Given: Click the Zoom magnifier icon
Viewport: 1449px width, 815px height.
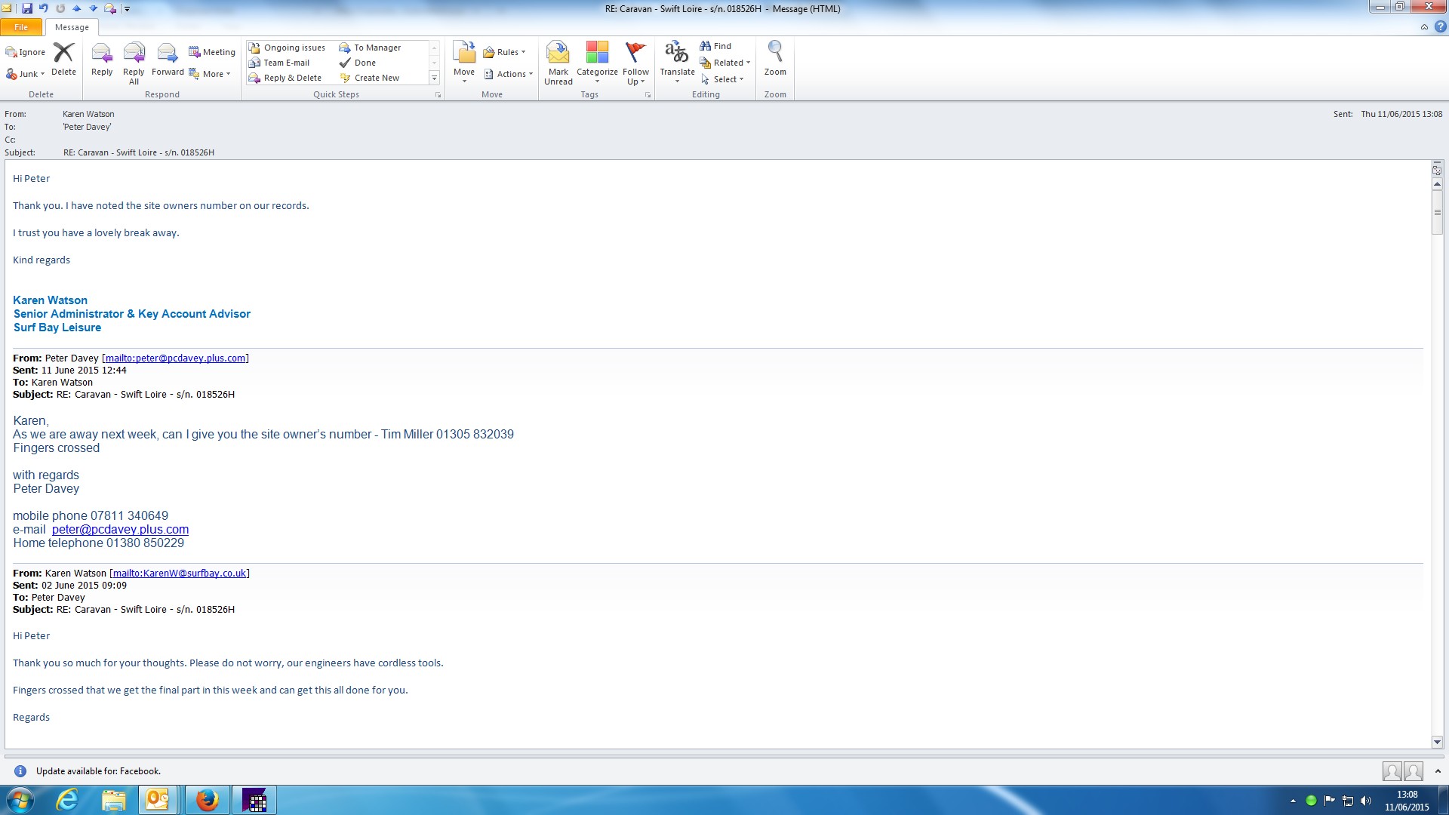Looking at the screenshot, I should [774, 52].
